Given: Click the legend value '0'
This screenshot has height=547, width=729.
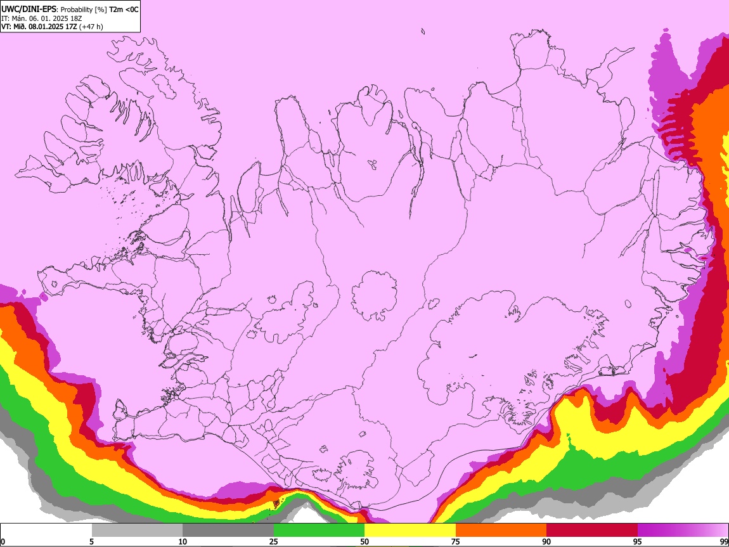Looking at the screenshot, I should [x=3, y=542].
